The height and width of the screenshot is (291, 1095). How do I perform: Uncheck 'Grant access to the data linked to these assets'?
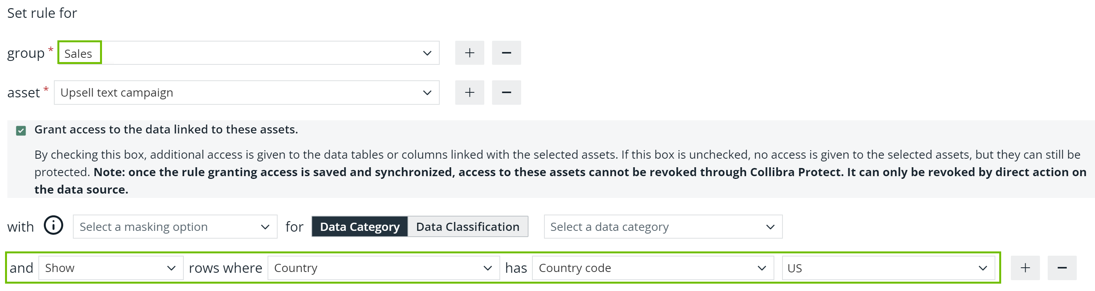coord(20,130)
